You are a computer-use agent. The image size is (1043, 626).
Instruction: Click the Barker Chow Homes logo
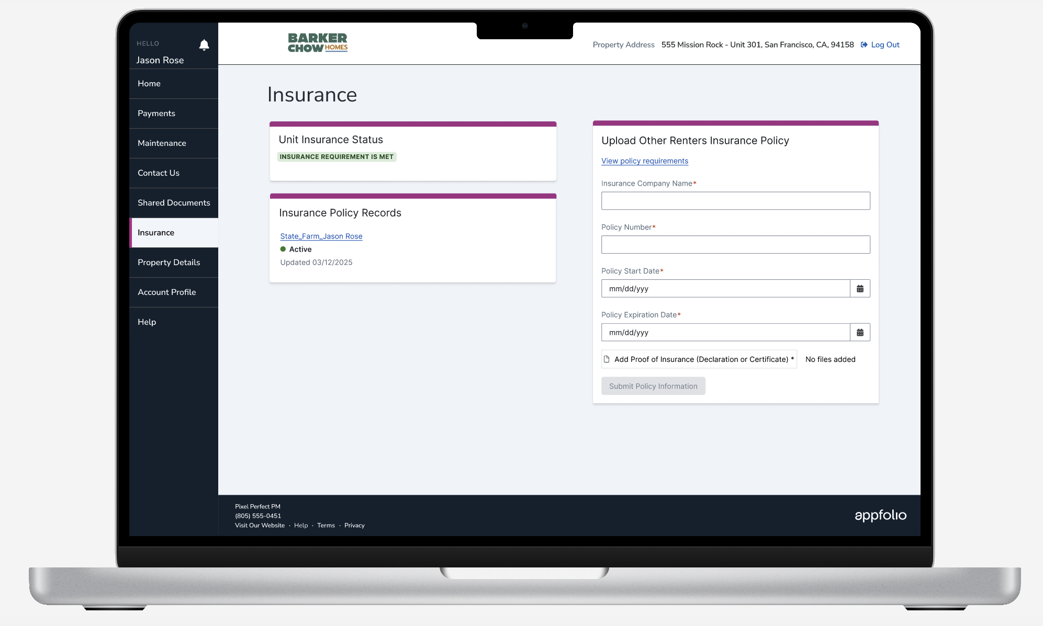(x=317, y=42)
